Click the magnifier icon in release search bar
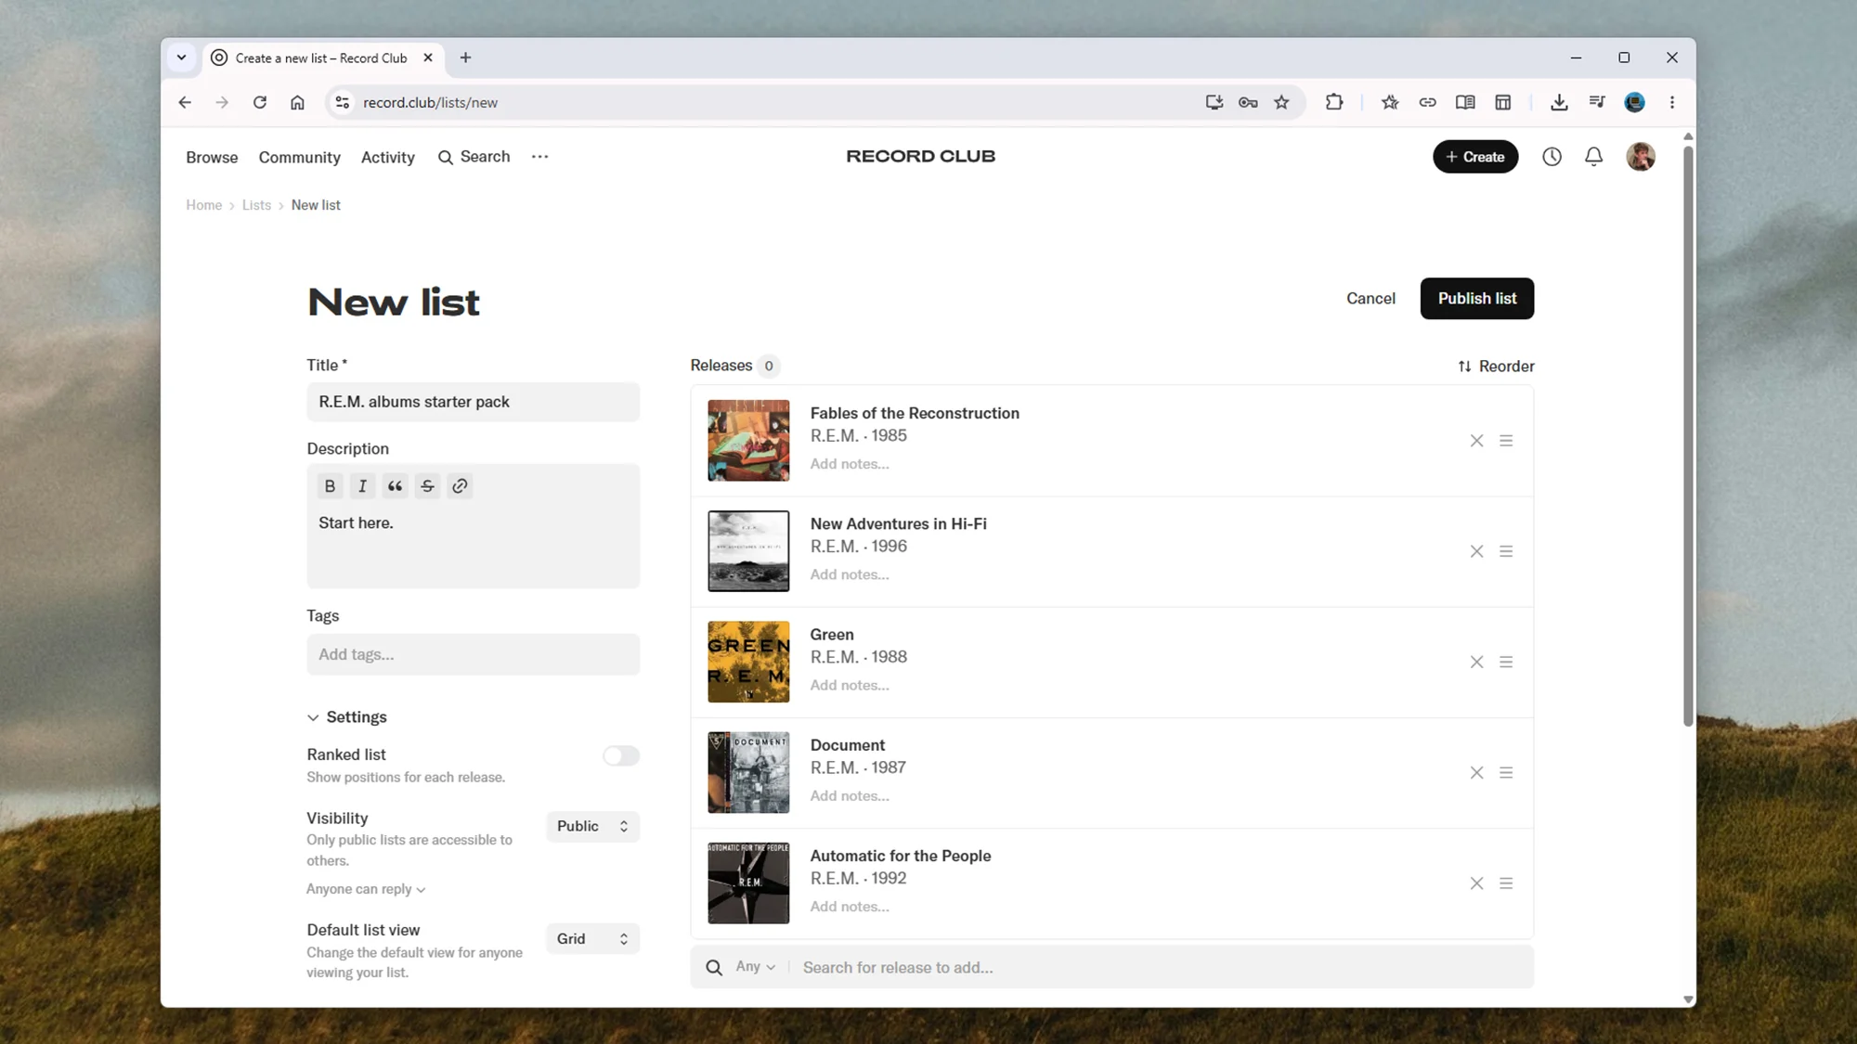 [714, 968]
